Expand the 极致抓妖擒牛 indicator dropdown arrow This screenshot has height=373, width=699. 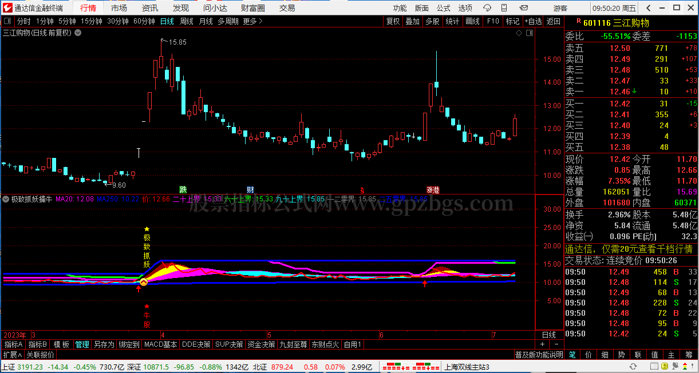[x=6, y=199]
